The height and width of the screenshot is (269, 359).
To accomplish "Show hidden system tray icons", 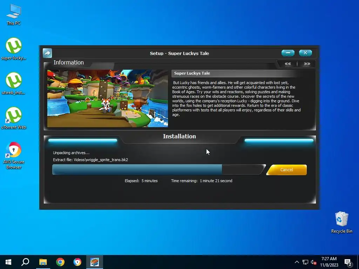I will [297, 262].
